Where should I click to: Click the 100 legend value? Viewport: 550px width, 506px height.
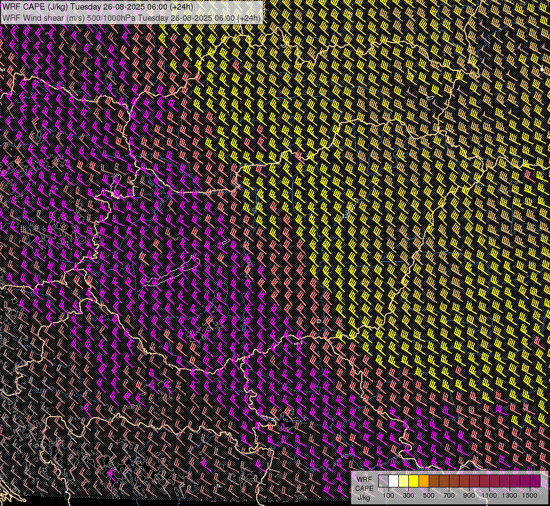[x=388, y=495]
